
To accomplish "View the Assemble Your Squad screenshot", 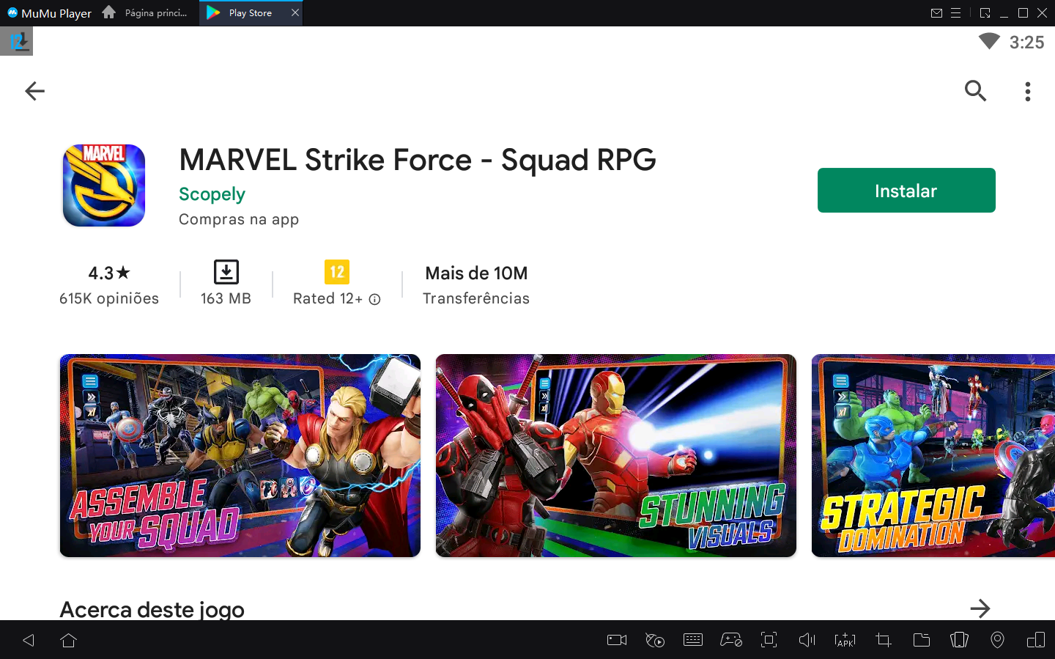I will point(240,455).
